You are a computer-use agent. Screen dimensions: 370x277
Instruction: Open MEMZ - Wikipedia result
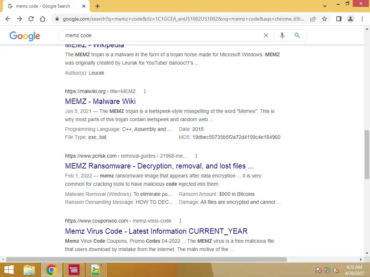(94, 45)
